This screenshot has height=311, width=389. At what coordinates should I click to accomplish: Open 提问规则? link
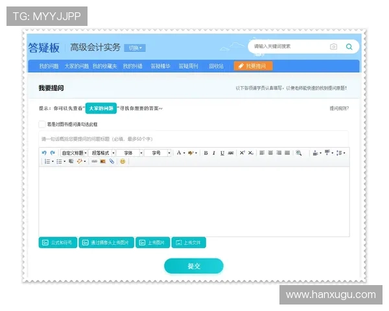(339, 108)
